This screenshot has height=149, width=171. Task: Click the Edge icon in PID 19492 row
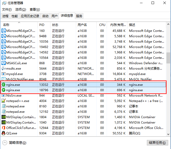[4, 47]
